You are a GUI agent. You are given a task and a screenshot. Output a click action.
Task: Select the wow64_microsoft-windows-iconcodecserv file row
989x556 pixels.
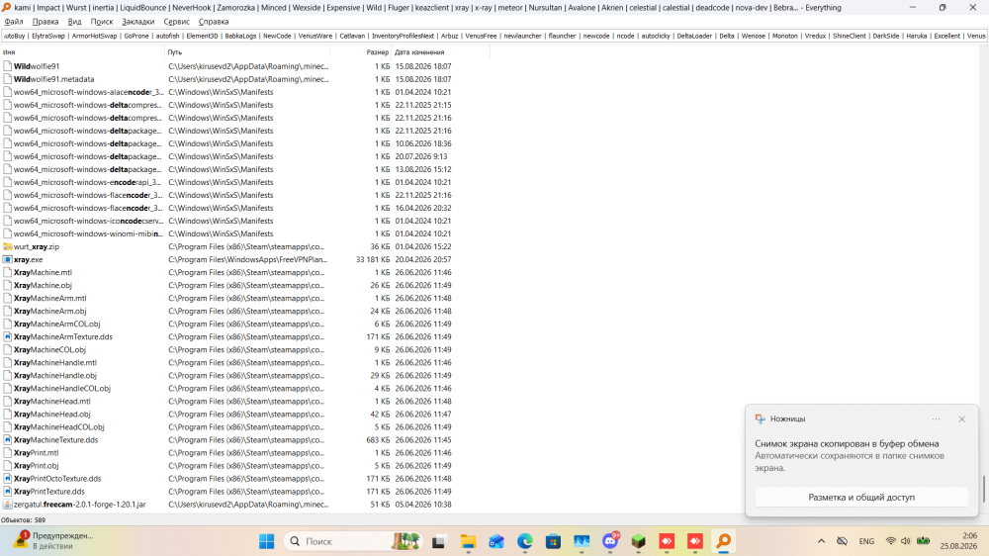click(244, 221)
